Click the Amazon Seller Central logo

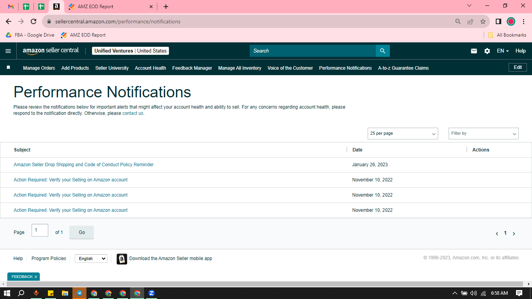coord(51,51)
